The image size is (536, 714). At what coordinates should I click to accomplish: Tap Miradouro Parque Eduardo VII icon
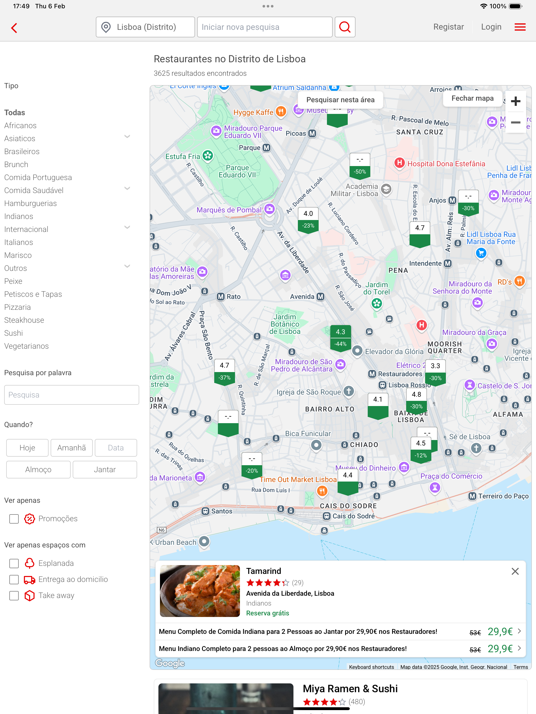(216, 131)
